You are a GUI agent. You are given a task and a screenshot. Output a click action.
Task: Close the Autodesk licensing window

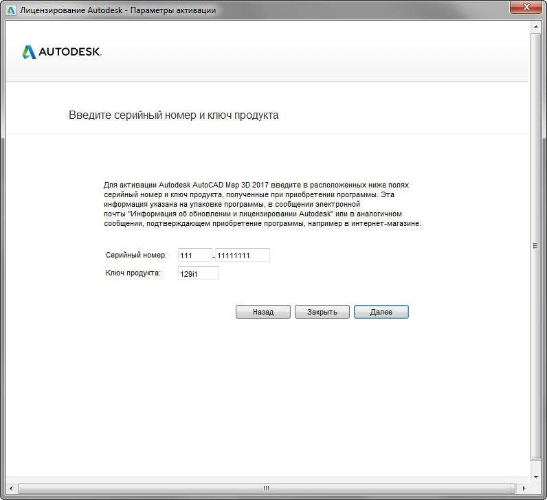click(x=527, y=7)
